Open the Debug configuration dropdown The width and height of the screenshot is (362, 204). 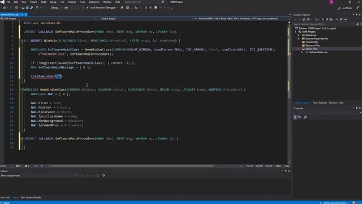click(x=56, y=7)
